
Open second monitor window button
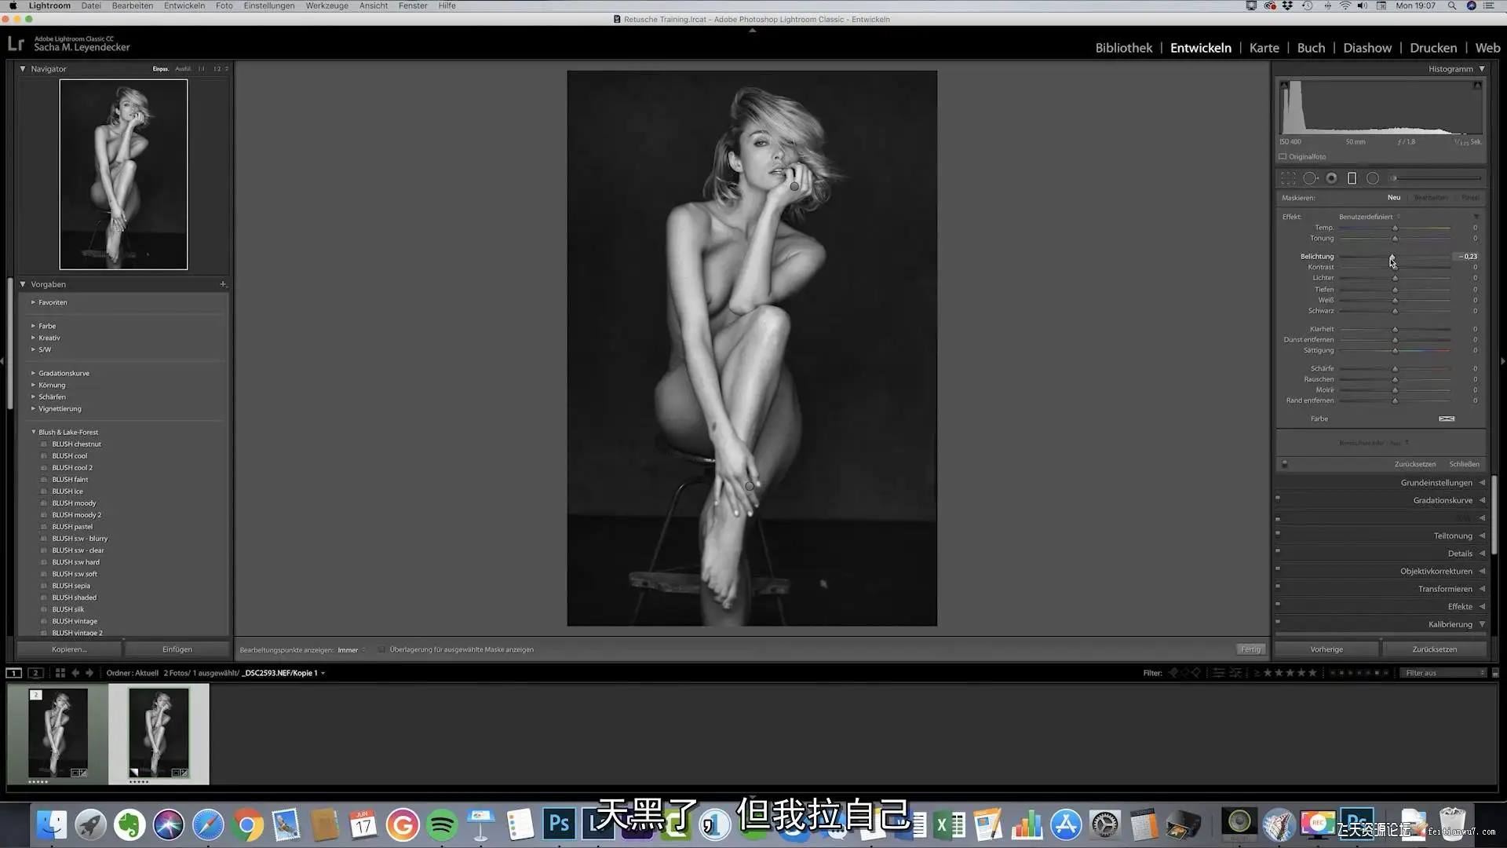35,673
